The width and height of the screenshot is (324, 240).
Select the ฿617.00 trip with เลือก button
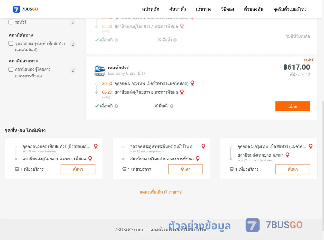(x=292, y=106)
